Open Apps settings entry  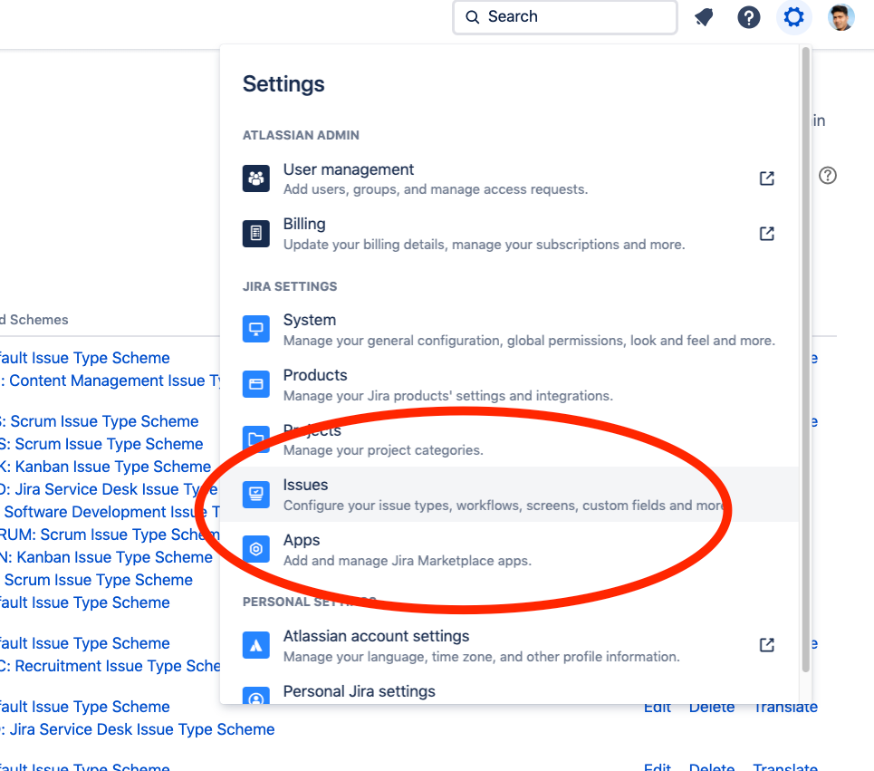pyautogui.click(x=510, y=549)
